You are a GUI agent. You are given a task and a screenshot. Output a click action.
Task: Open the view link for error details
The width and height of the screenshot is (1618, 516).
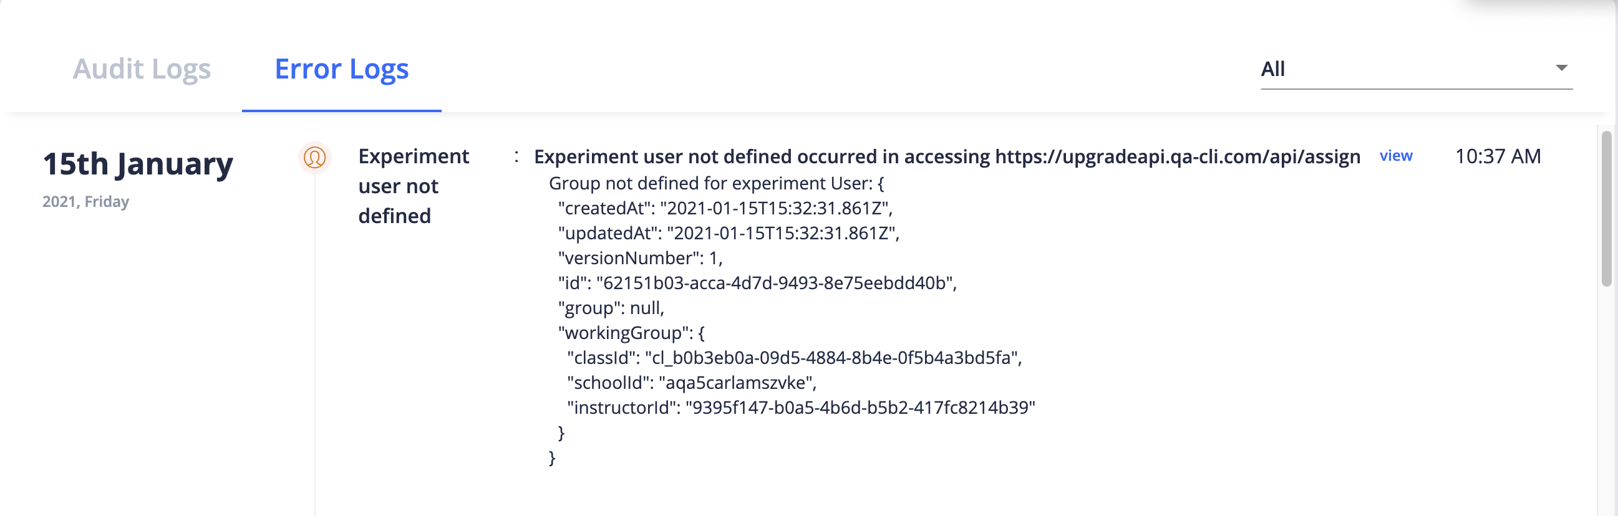pos(1396,156)
